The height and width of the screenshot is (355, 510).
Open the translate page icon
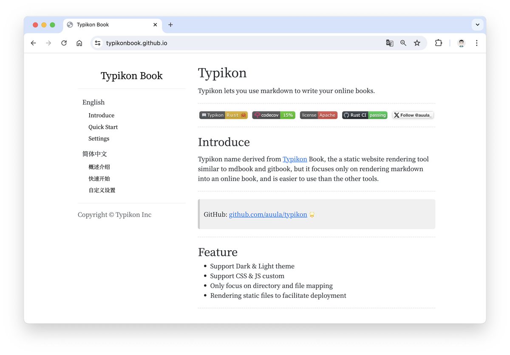[x=389, y=43]
